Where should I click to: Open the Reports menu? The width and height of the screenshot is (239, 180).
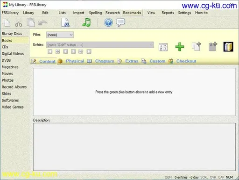[x=168, y=13]
